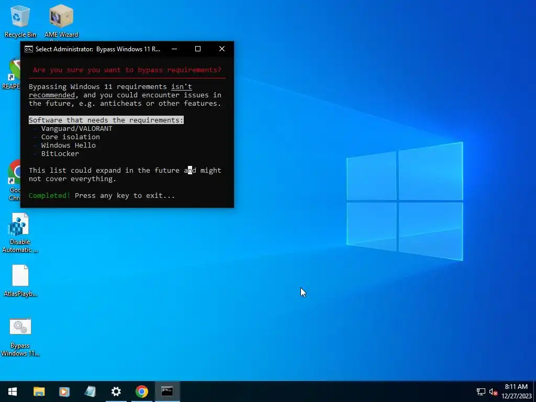This screenshot has width=536, height=402.
Task: Click 'This list could expand in the future' line
Action: pos(125,170)
